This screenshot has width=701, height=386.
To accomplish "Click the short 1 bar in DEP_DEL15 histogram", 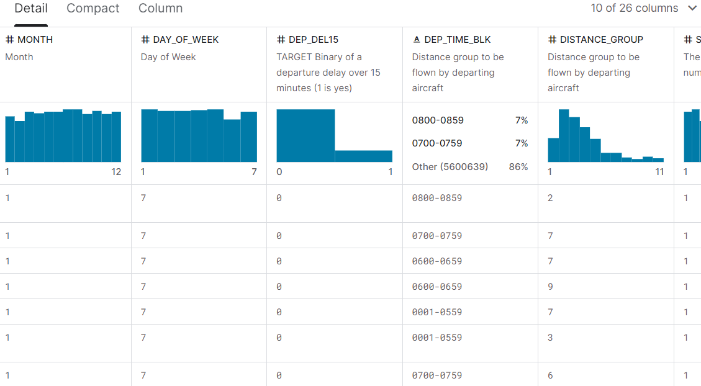I will (363, 156).
